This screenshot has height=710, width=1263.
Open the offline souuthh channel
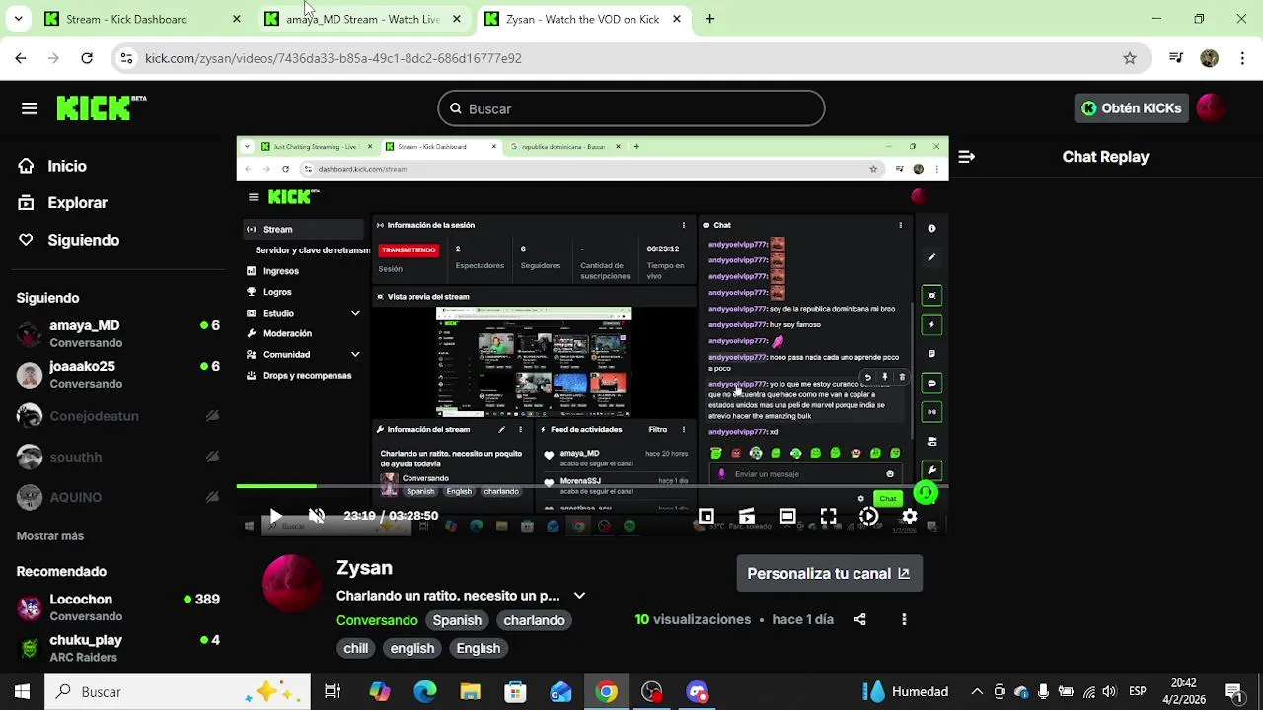point(118,457)
